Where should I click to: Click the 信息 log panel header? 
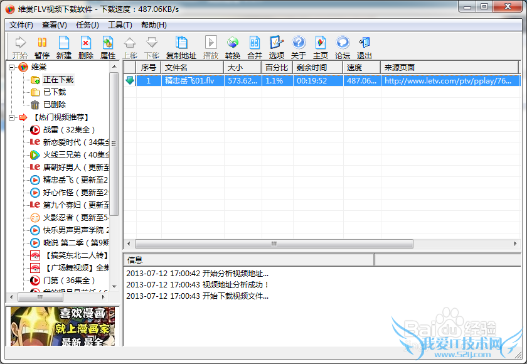[248, 260]
